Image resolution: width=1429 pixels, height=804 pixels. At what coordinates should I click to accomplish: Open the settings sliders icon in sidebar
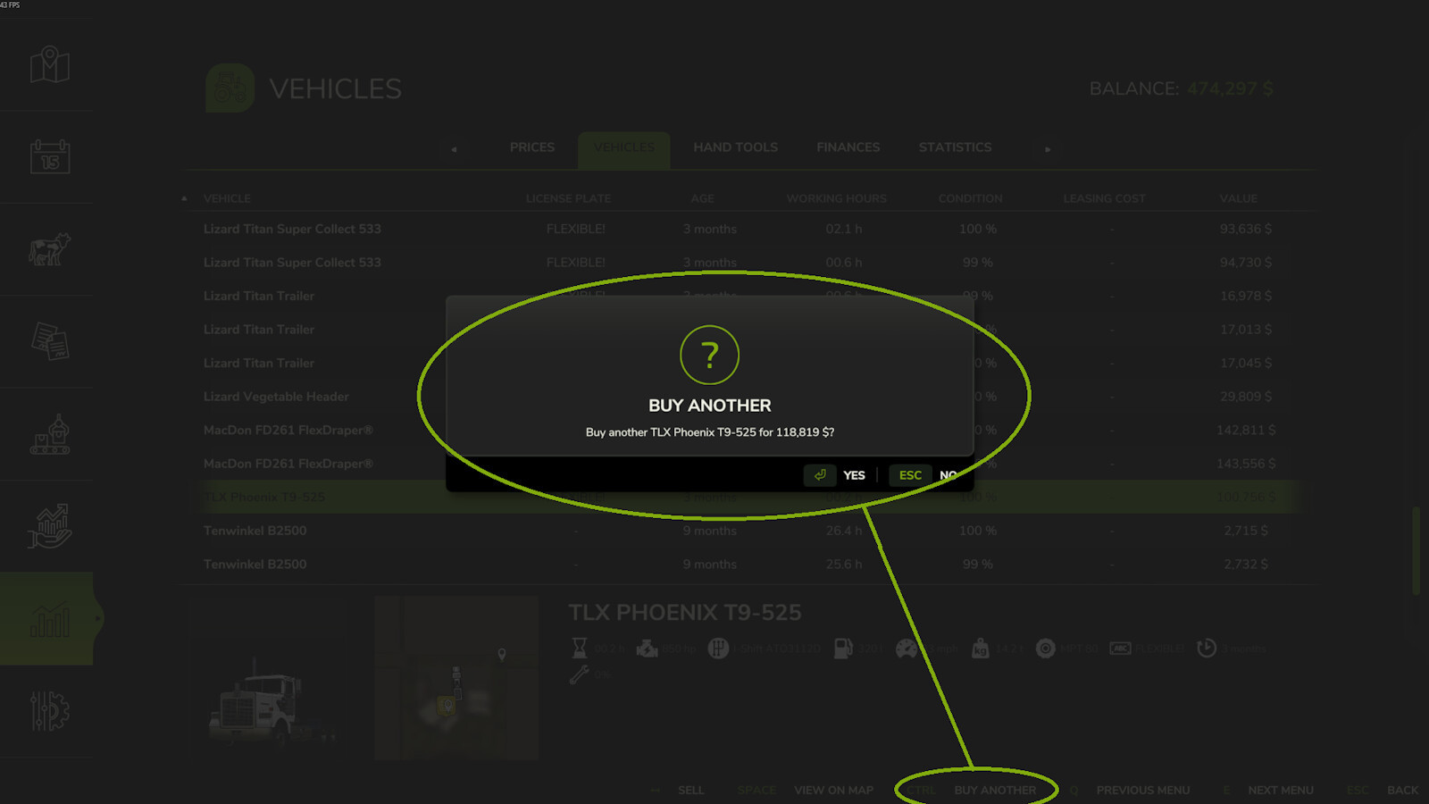(x=50, y=711)
